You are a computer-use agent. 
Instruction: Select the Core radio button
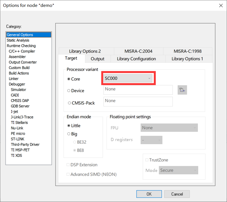(69, 79)
